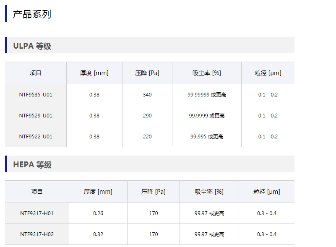Screen dimensions: 336x247
Task: Click the 99.995 或更高 efficiency cell
Action: (x=207, y=136)
